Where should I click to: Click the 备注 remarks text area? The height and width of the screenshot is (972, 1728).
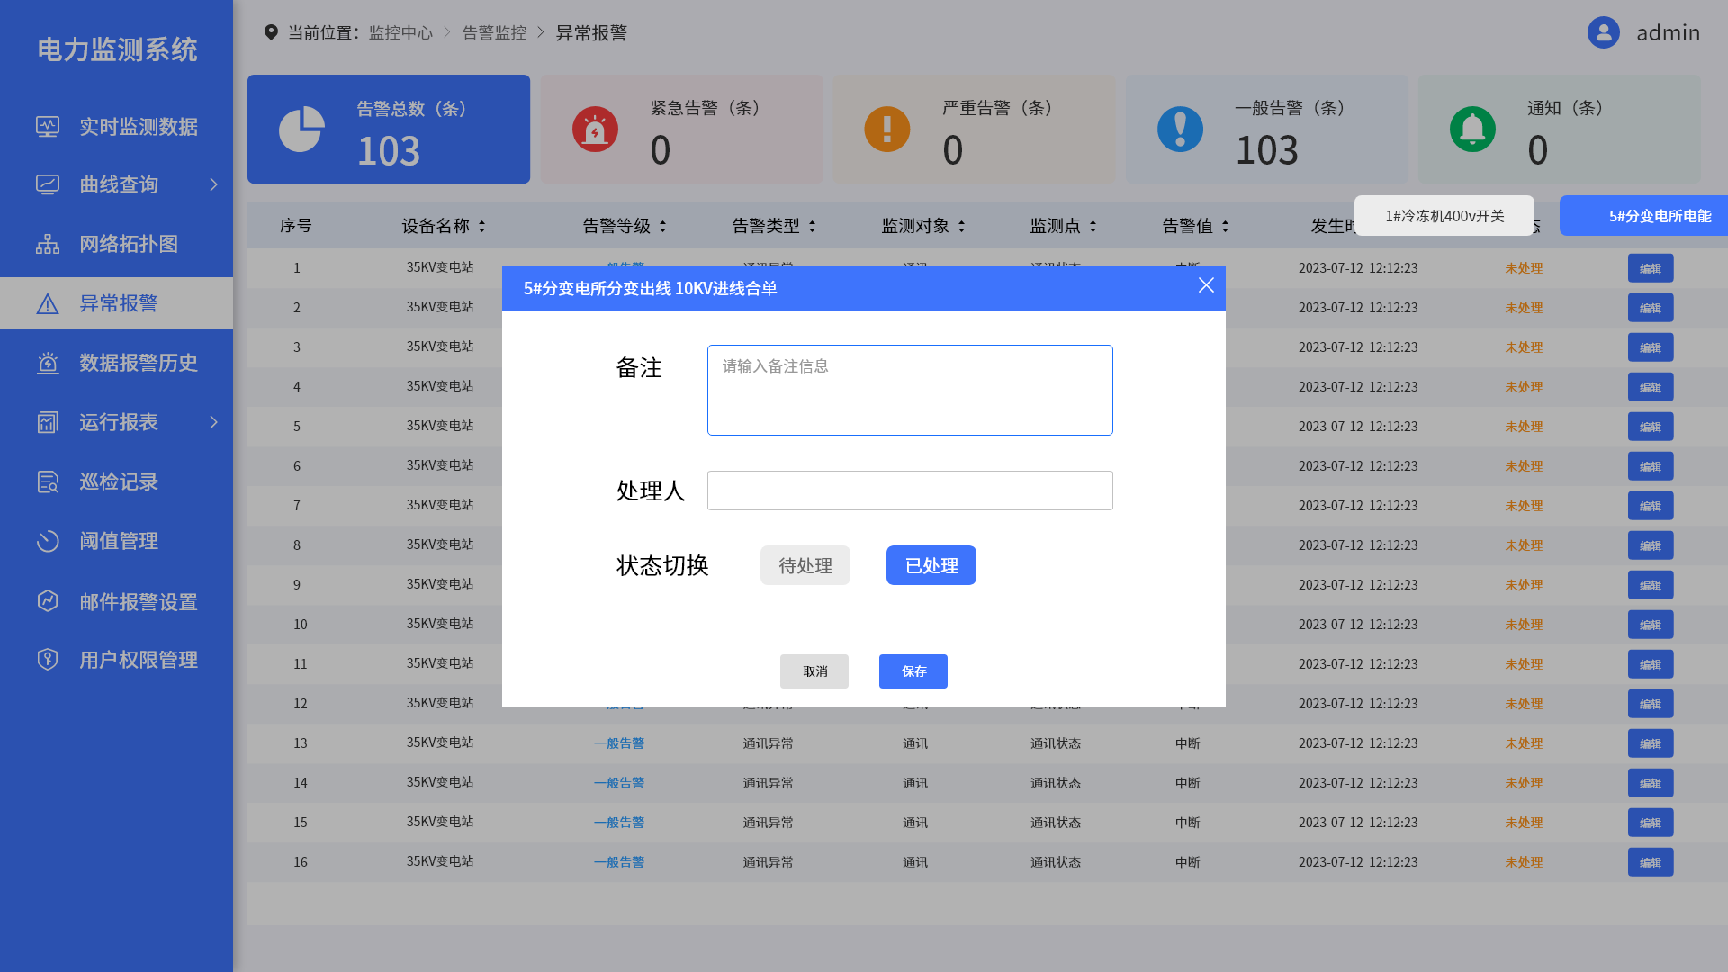tap(910, 390)
